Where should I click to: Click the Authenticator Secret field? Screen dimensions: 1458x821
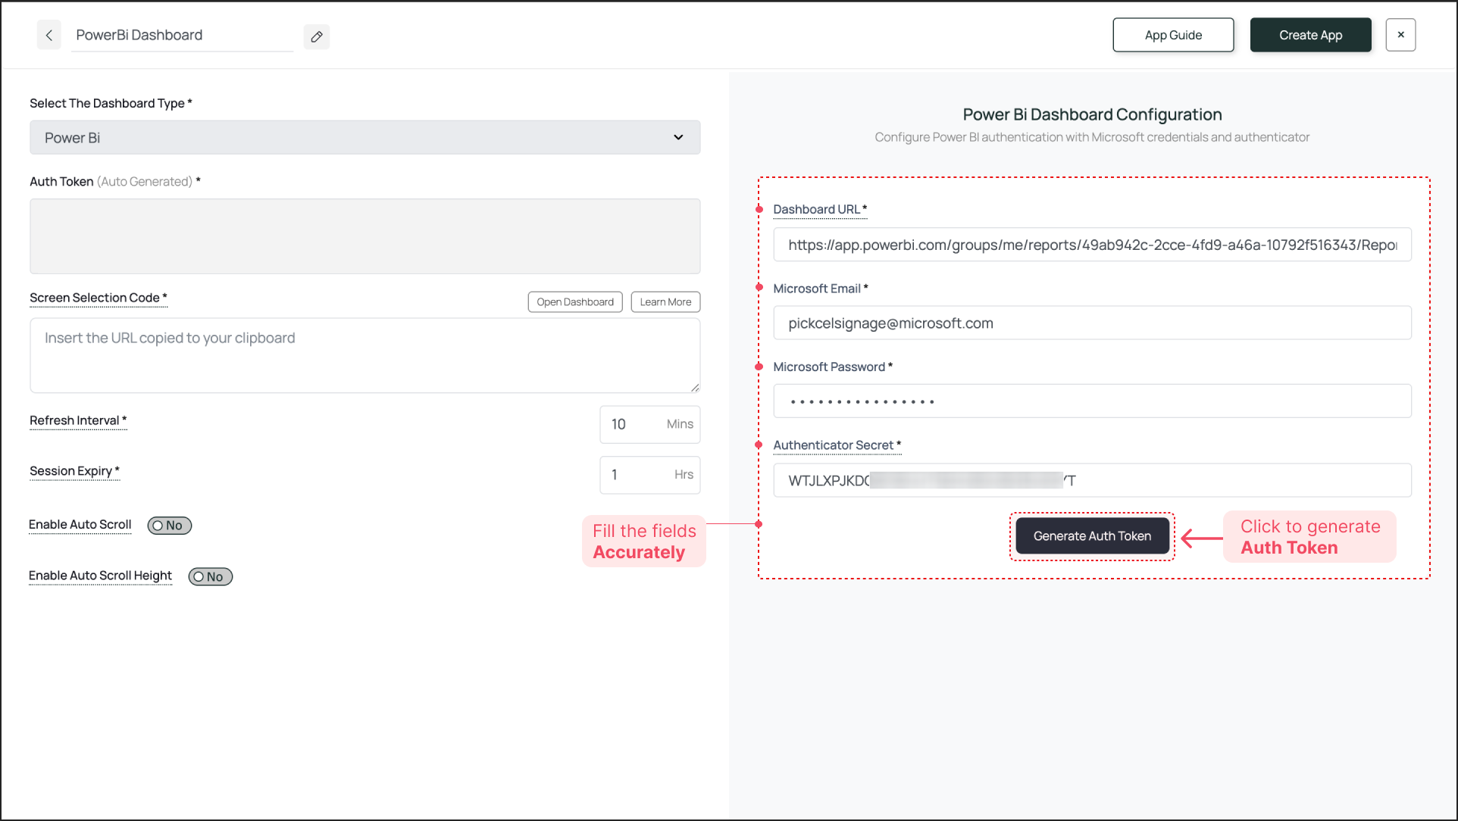coord(1091,480)
